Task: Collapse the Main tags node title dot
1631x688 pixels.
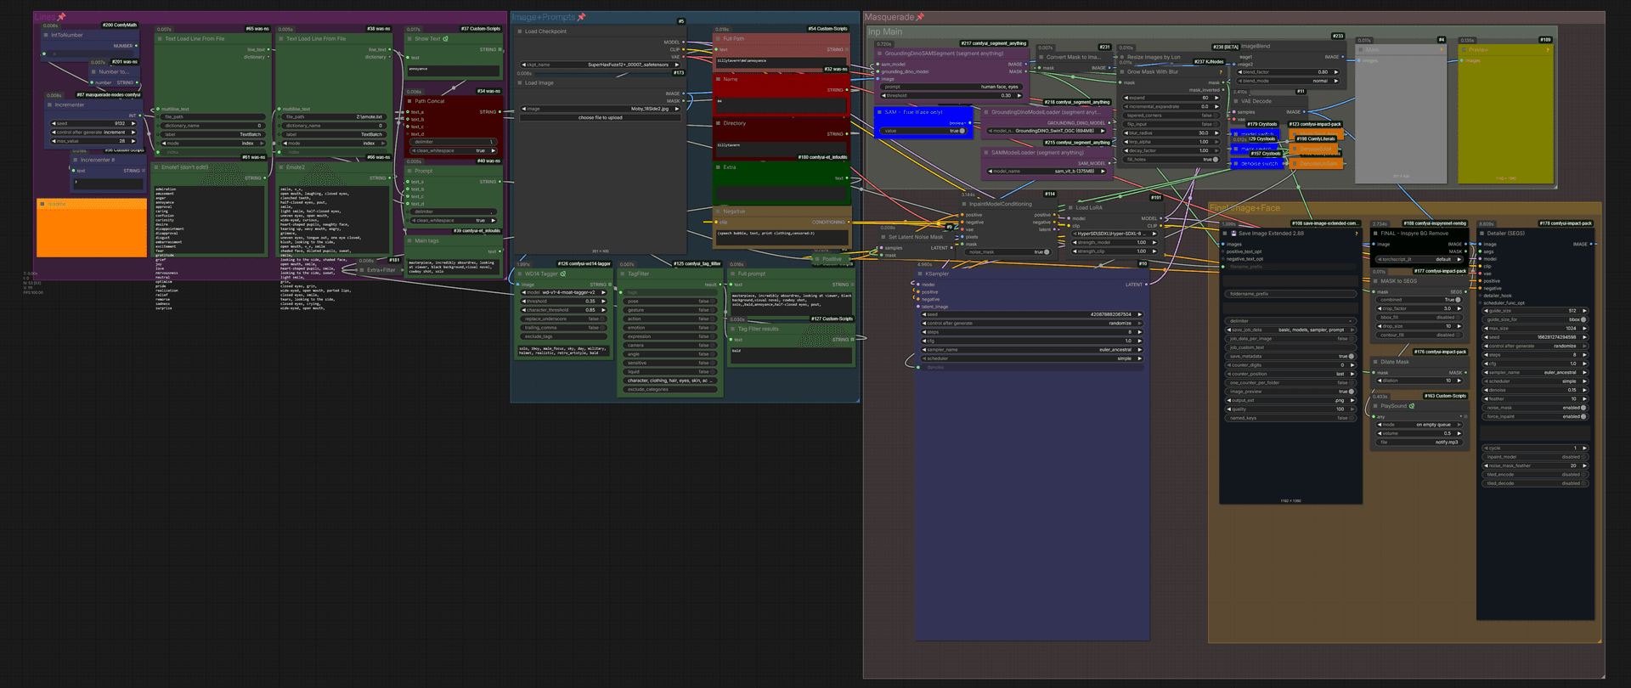Action: [x=409, y=240]
